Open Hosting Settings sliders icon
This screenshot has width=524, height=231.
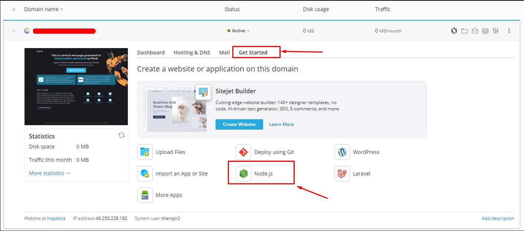(495, 31)
